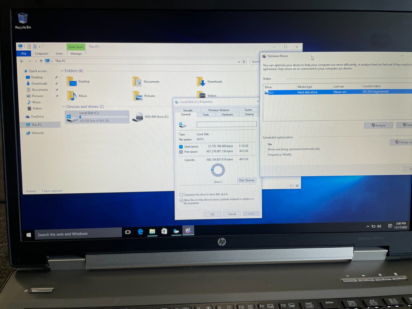Open the Store icon on the taskbar
This screenshot has width=412, height=309.
[x=164, y=231]
